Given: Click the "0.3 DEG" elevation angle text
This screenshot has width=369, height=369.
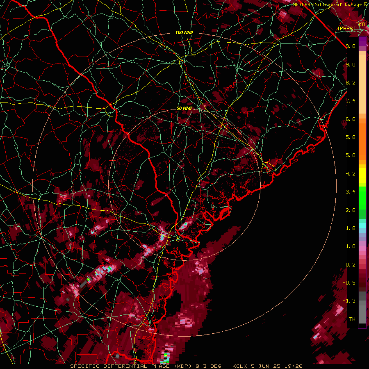Looking at the screenshot, I should point(208,366).
